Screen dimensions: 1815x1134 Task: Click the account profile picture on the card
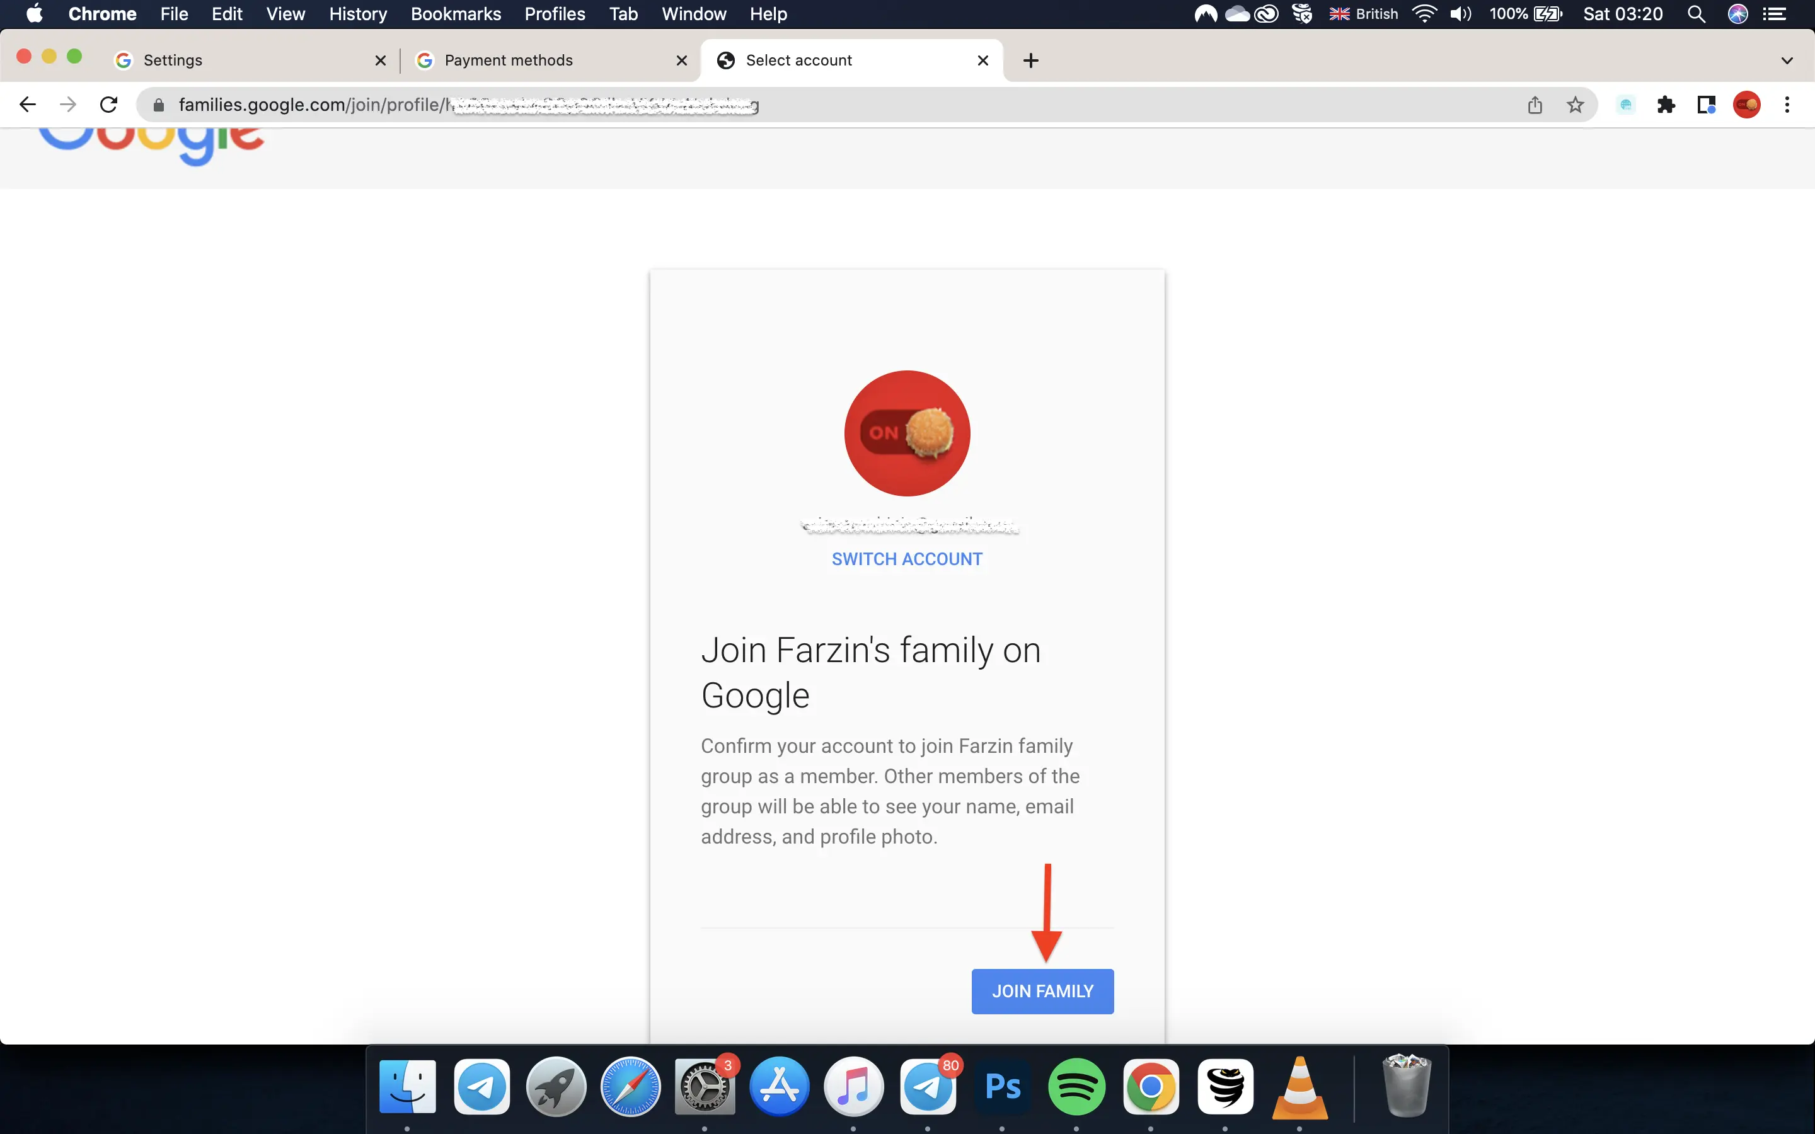(x=907, y=433)
